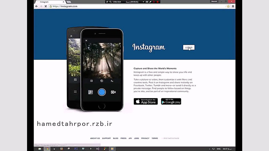This screenshot has width=269, height=151.
Task: Open Photoshop from the taskbar
Action: pyautogui.click(x=76, y=149)
